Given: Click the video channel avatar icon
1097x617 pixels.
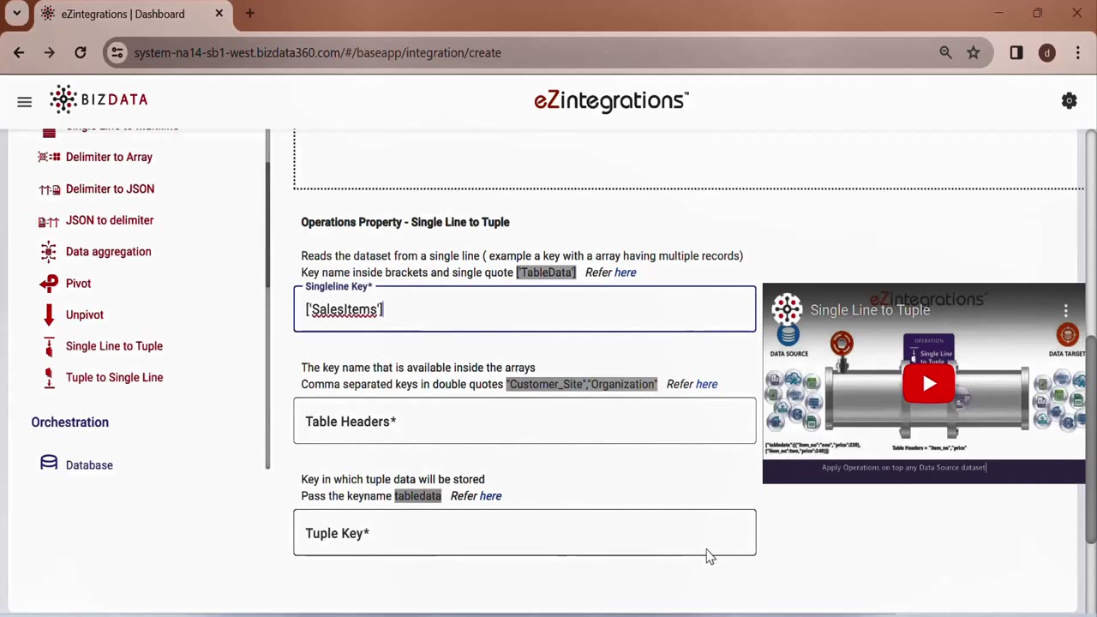Looking at the screenshot, I should (x=786, y=309).
